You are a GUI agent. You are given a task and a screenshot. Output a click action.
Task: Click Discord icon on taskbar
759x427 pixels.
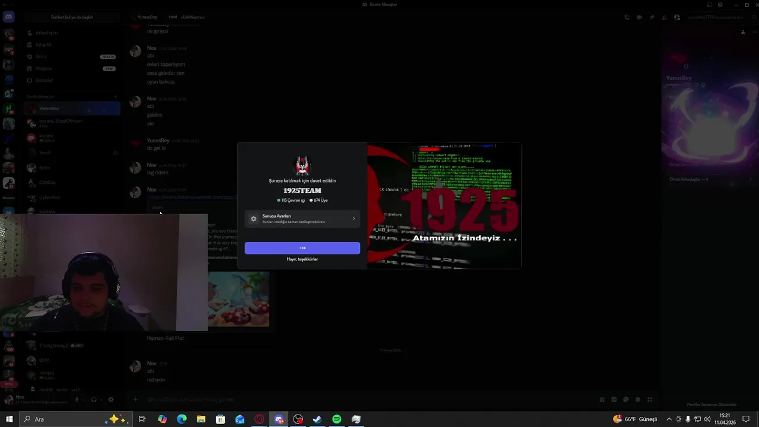point(279,419)
